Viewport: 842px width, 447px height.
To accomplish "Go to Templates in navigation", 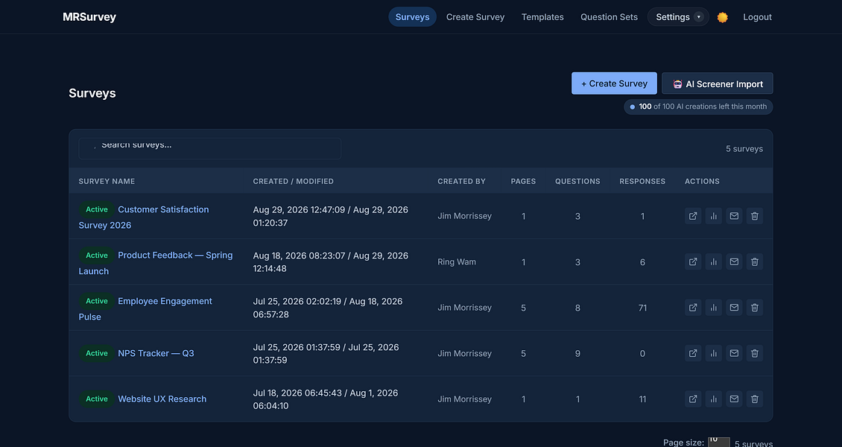I will click(x=542, y=17).
